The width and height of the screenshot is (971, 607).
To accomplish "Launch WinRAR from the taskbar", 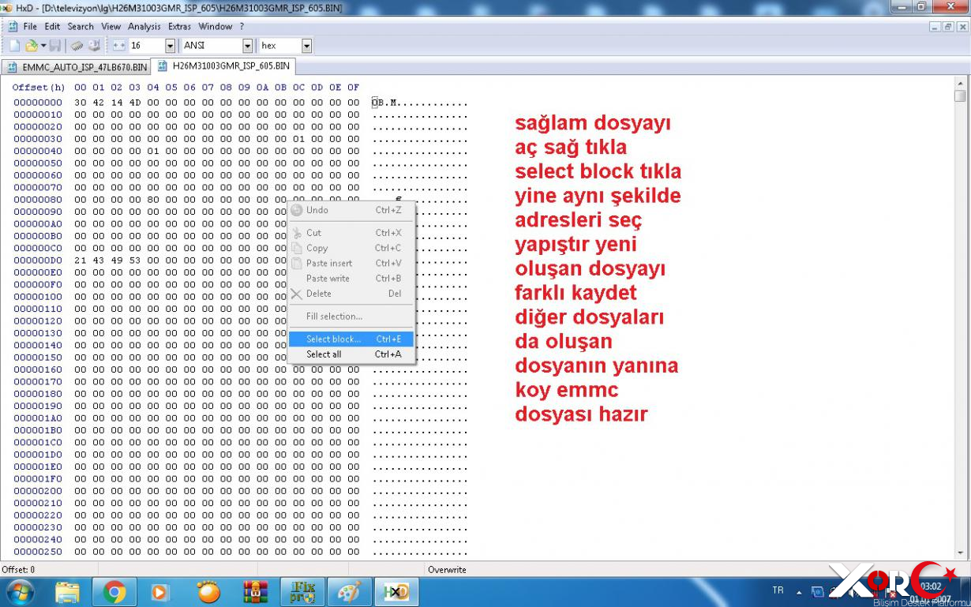I will (256, 591).
